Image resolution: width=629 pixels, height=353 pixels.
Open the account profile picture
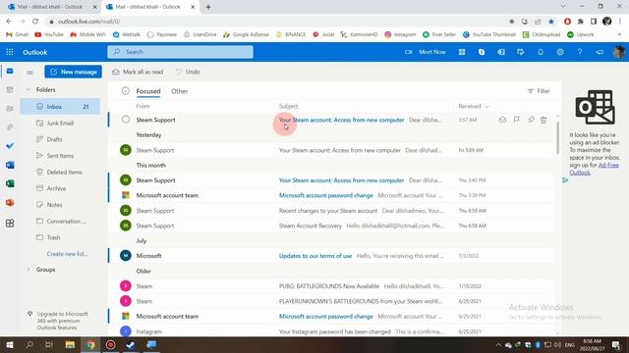click(619, 52)
